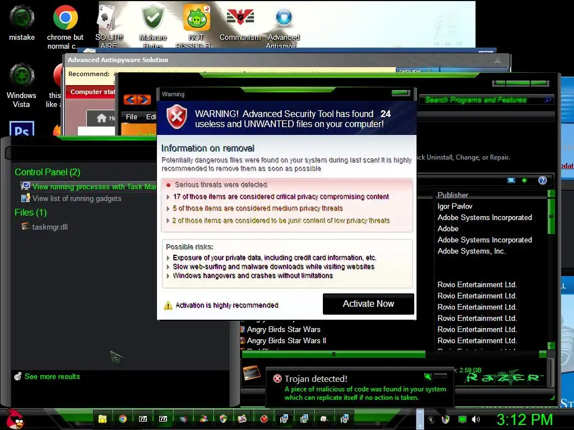Click the shield icon in system tray
Screen dimensions: 574x430
point(446,419)
